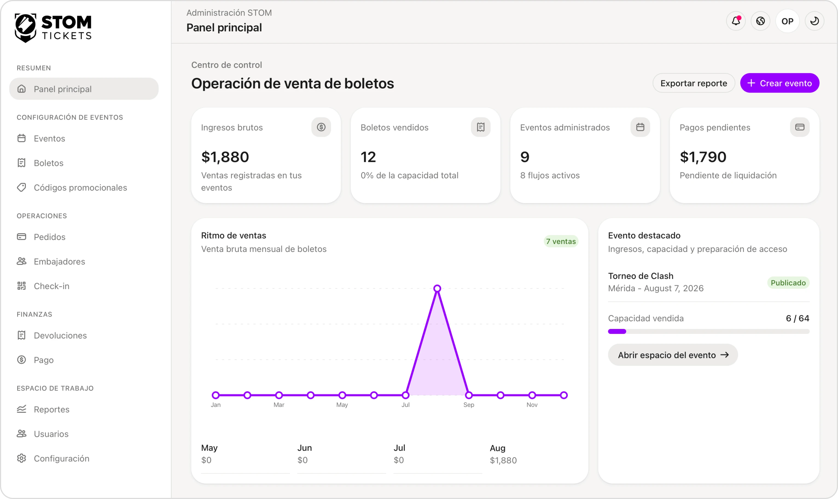Click the ticket icon on Boletos vendidos card
Screen dimensions: 838x499
481,127
